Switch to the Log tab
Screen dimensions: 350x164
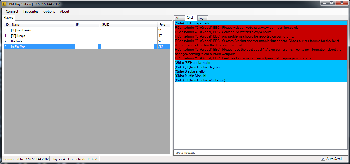201,18
